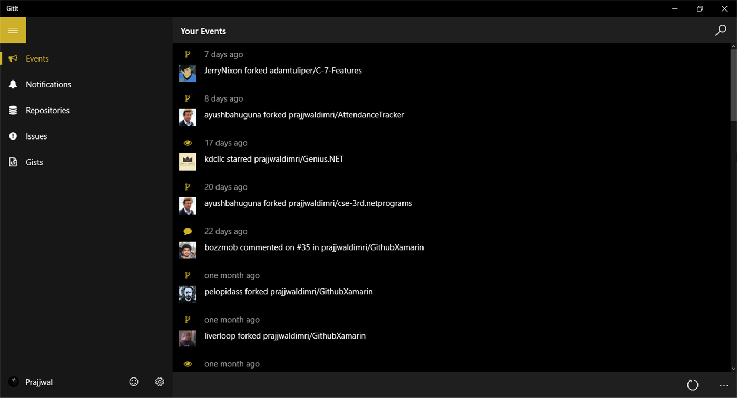Select Notifications from the sidebar
737x398 pixels.
point(48,84)
